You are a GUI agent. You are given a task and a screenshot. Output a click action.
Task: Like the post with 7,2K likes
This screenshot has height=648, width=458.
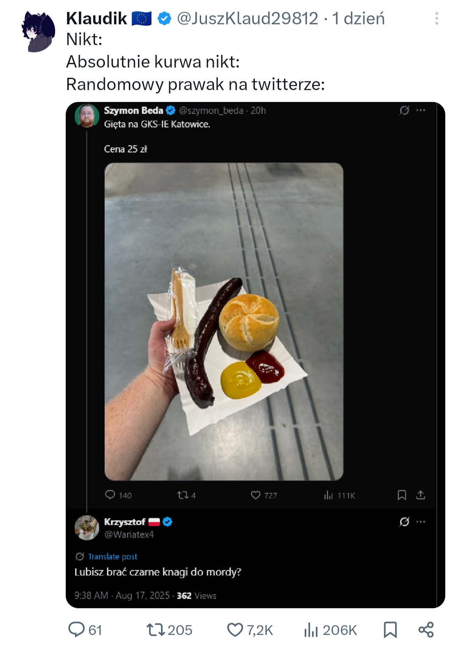(235, 629)
